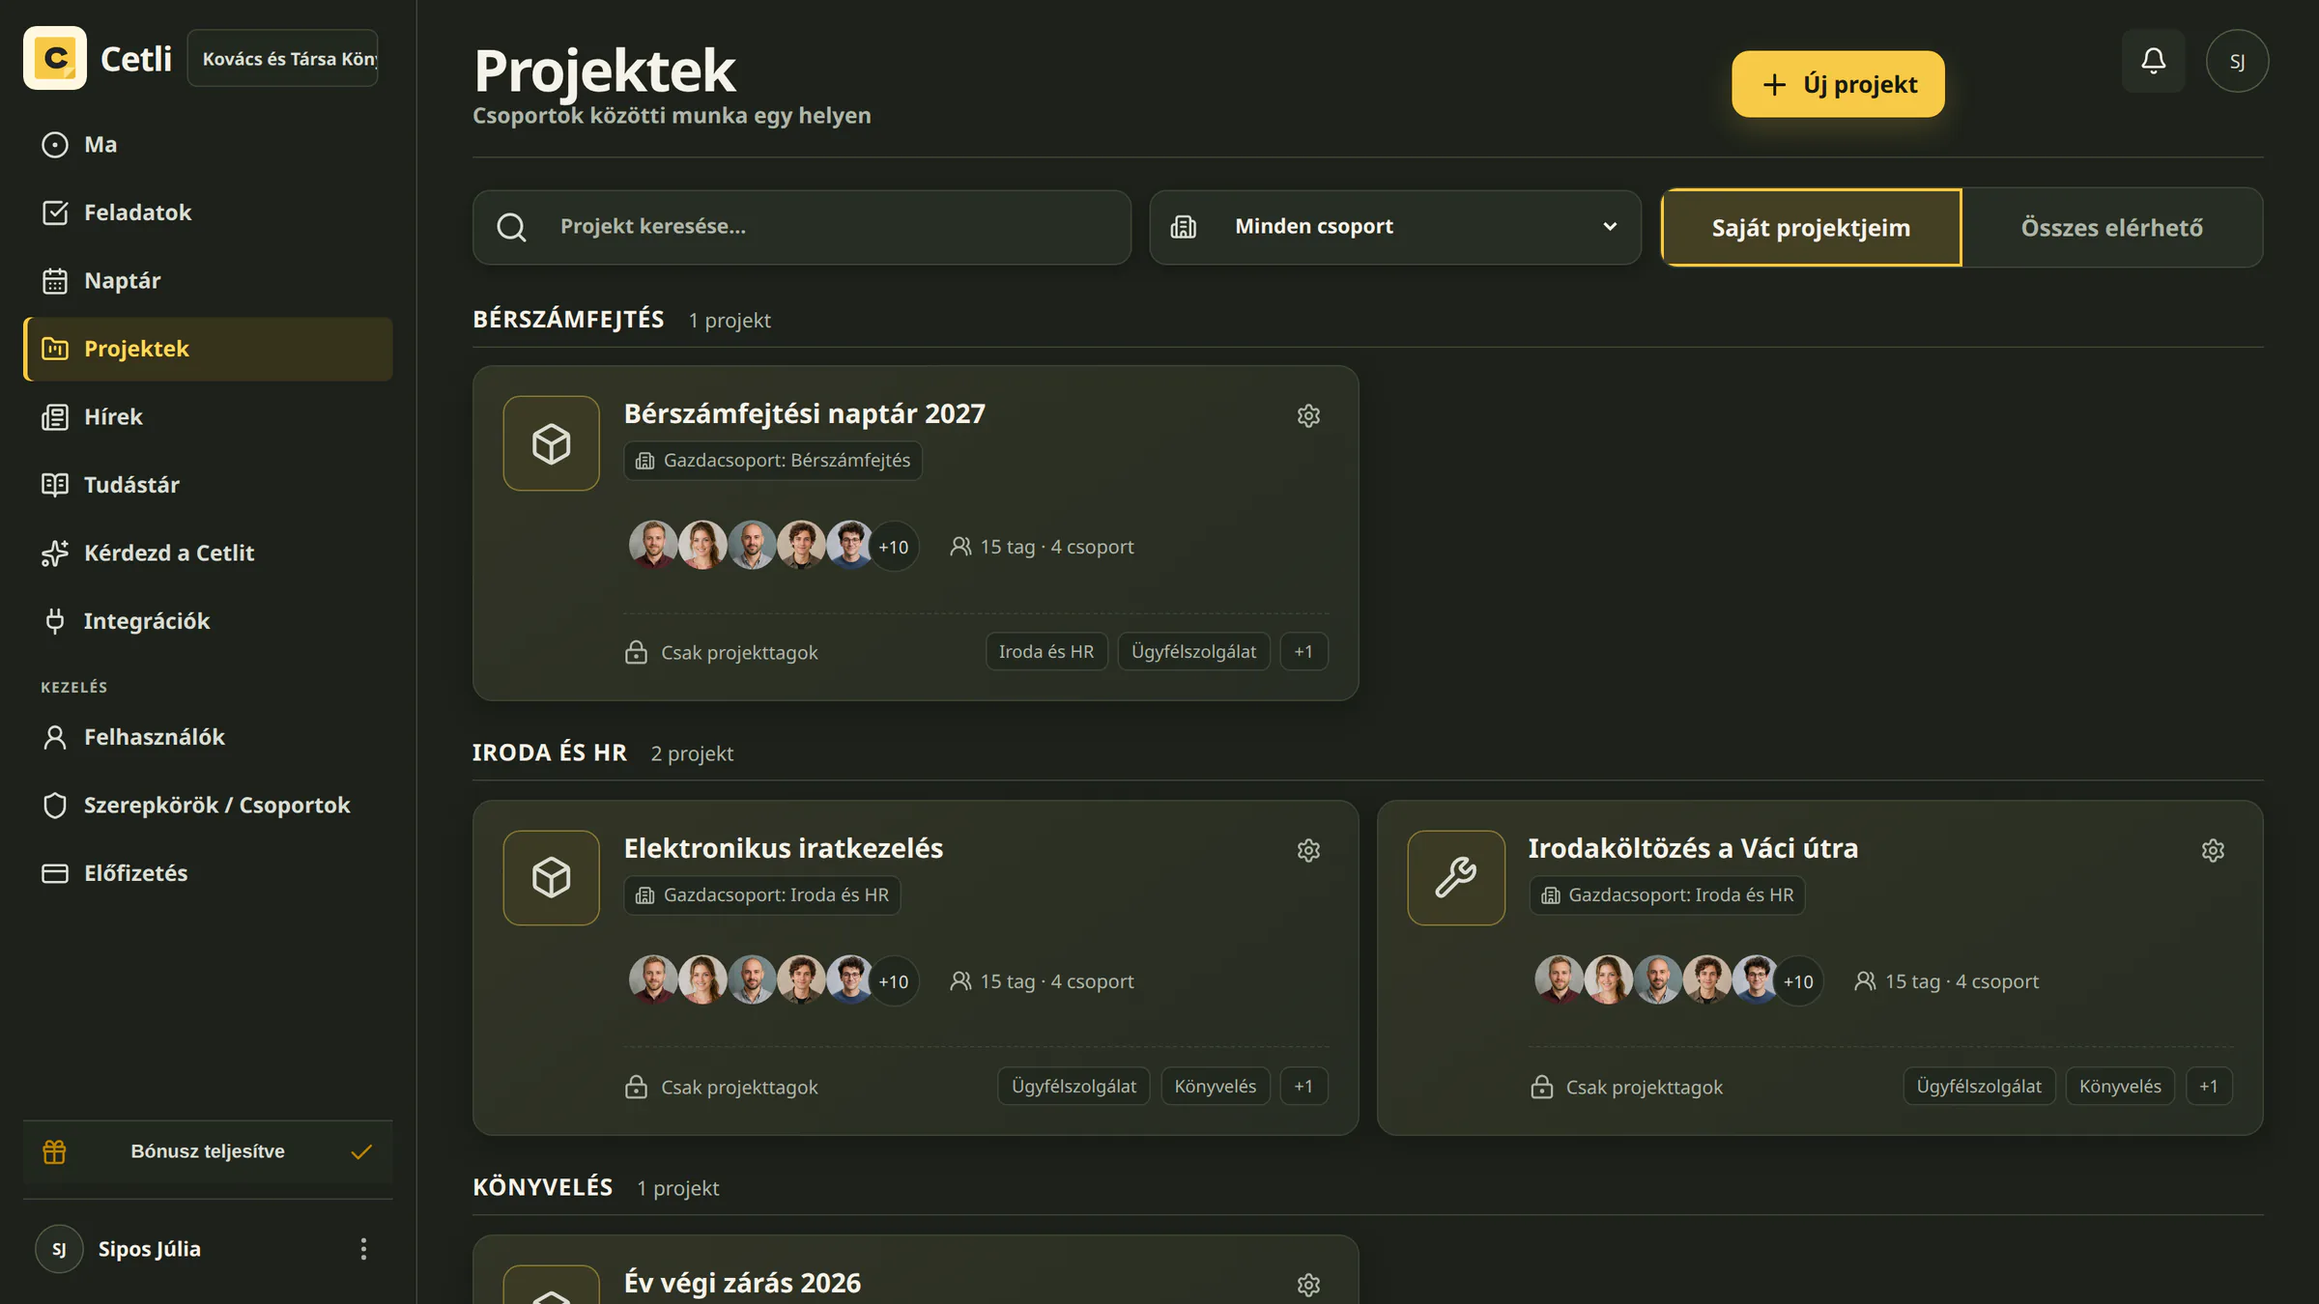Create a new project with Új projekt

point(1838,84)
